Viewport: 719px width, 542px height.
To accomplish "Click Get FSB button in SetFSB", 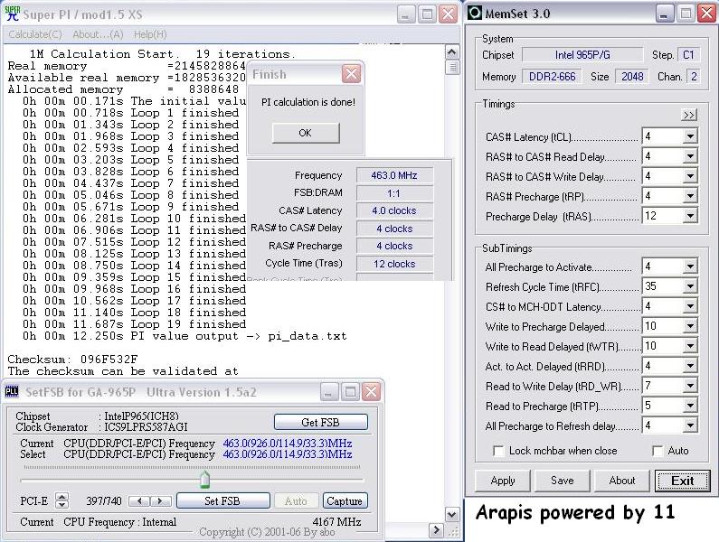I will 320,422.
